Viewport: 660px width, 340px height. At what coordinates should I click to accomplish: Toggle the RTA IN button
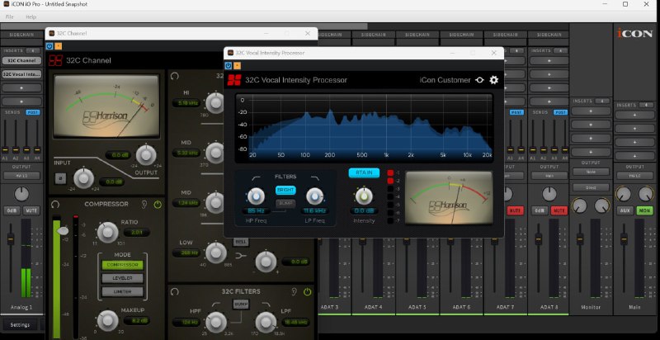click(364, 172)
